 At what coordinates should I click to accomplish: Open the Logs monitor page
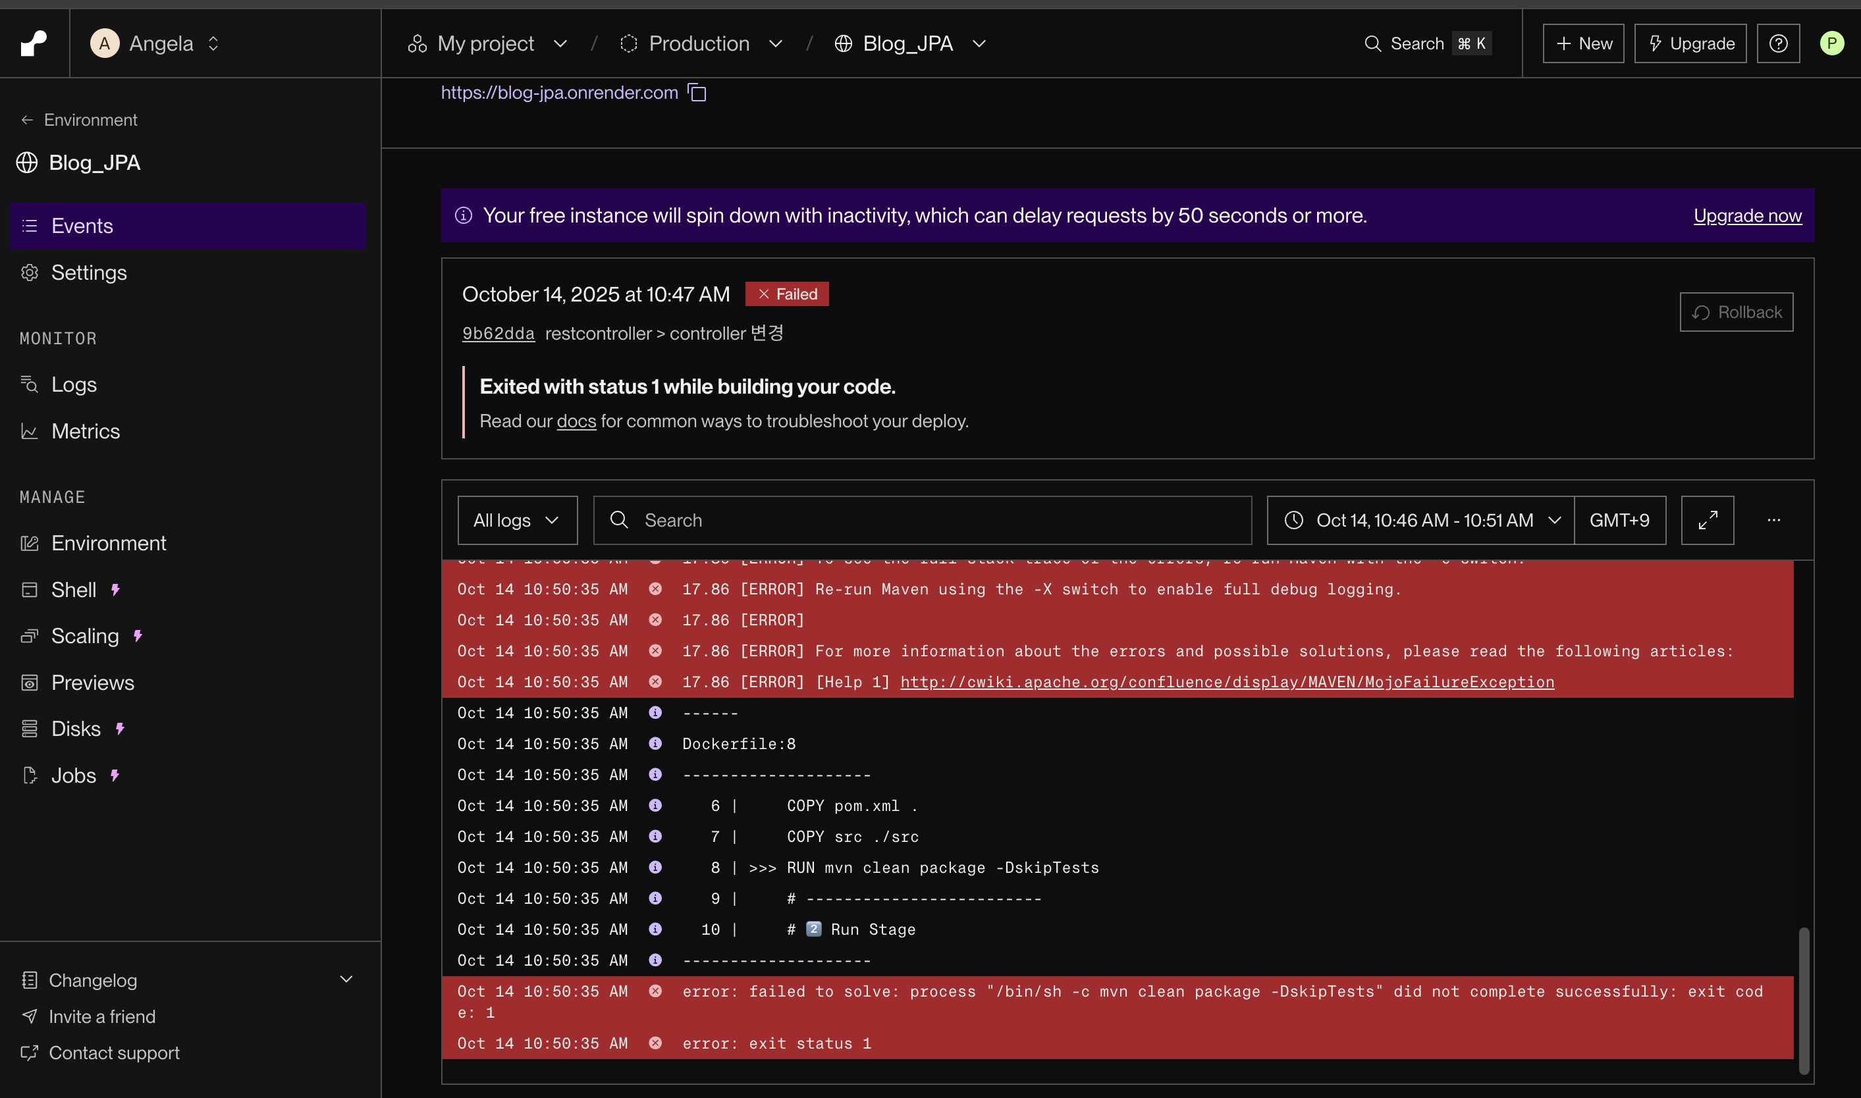pos(74,384)
